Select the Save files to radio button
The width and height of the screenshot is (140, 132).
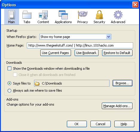click(9, 83)
